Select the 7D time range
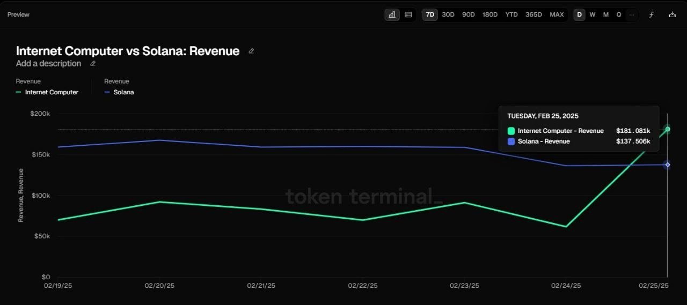687x305 pixels. (x=430, y=14)
